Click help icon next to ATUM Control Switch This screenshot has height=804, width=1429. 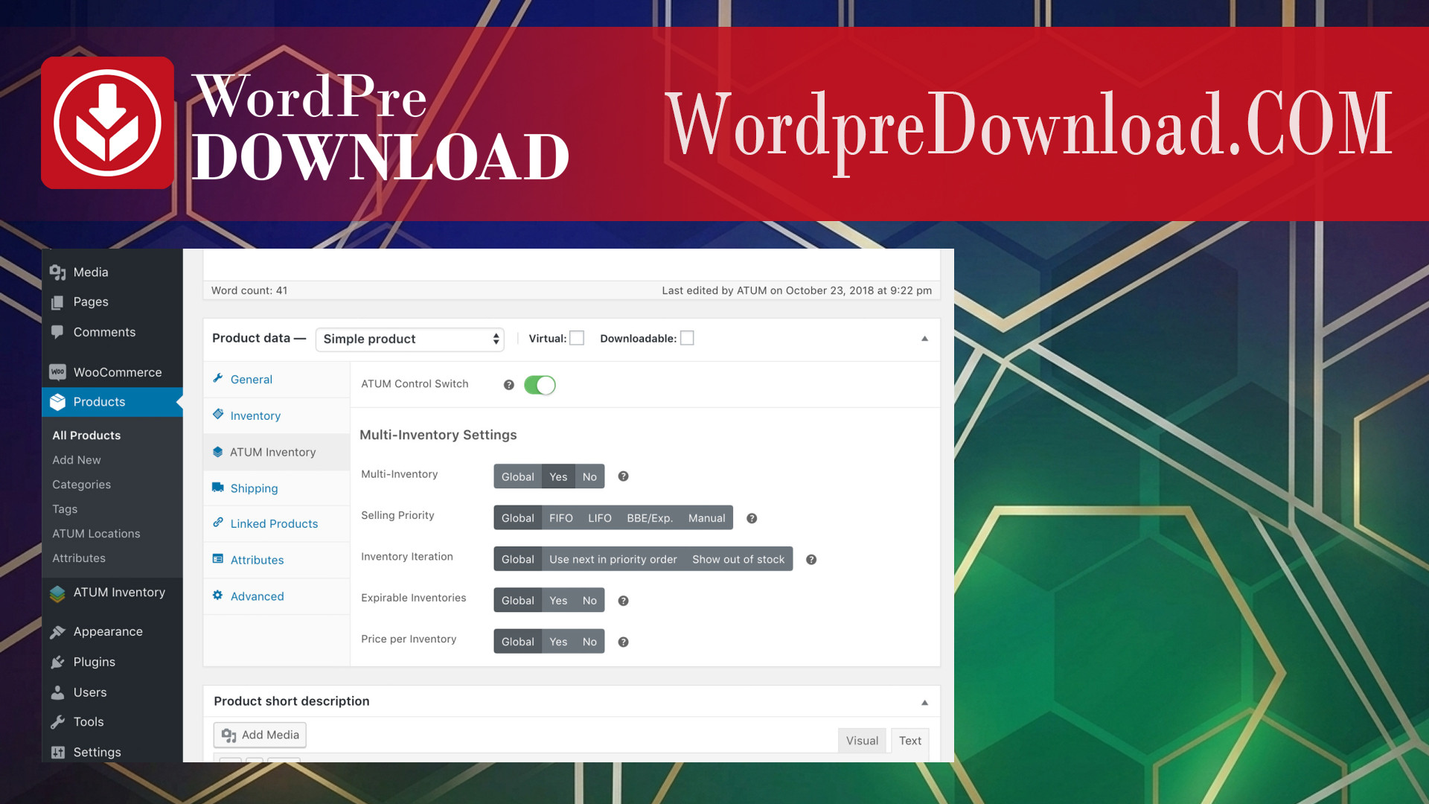tap(509, 385)
